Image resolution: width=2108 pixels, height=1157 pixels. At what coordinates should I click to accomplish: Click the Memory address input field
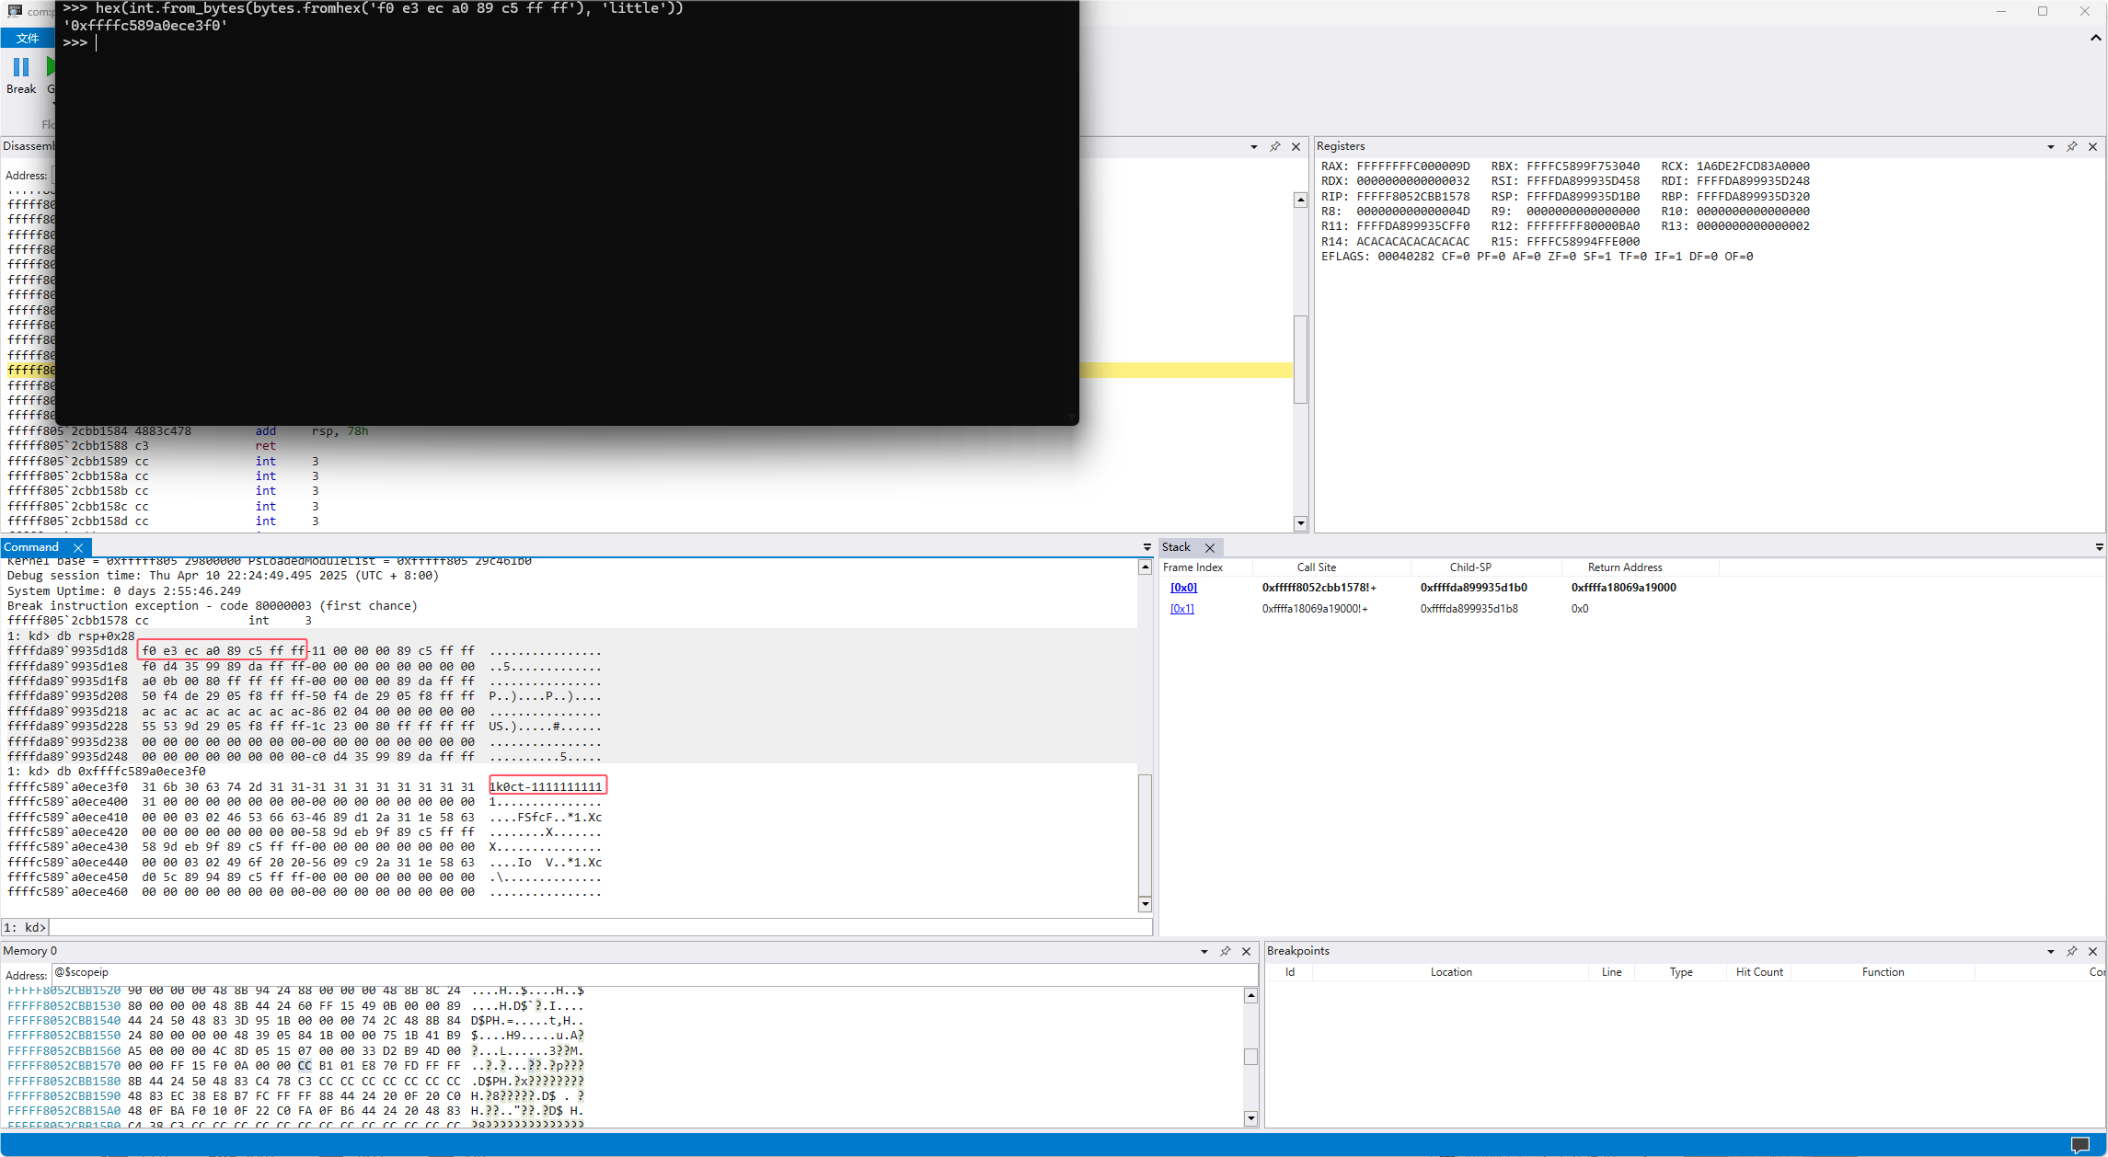pyautogui.click(x=644, y=972)
